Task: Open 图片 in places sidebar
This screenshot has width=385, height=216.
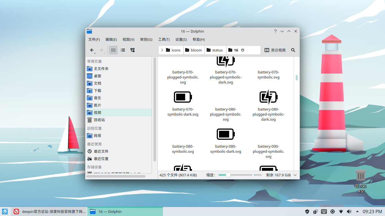Action: click(118, 105)
